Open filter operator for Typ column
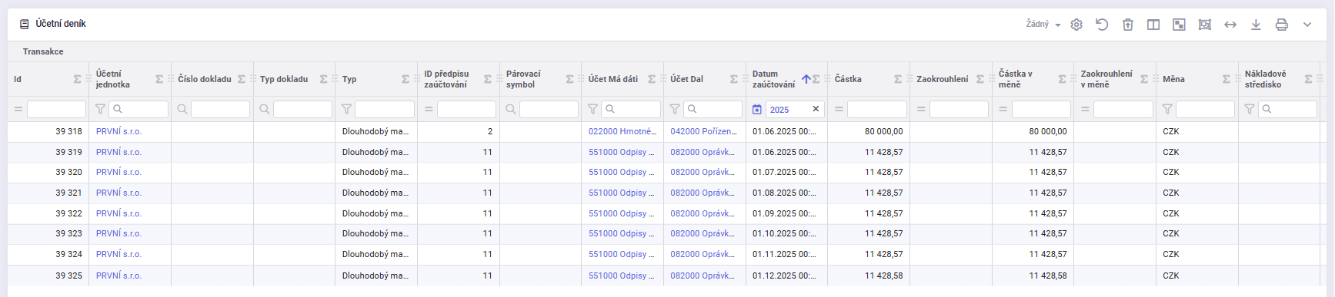 pos(346,109)
